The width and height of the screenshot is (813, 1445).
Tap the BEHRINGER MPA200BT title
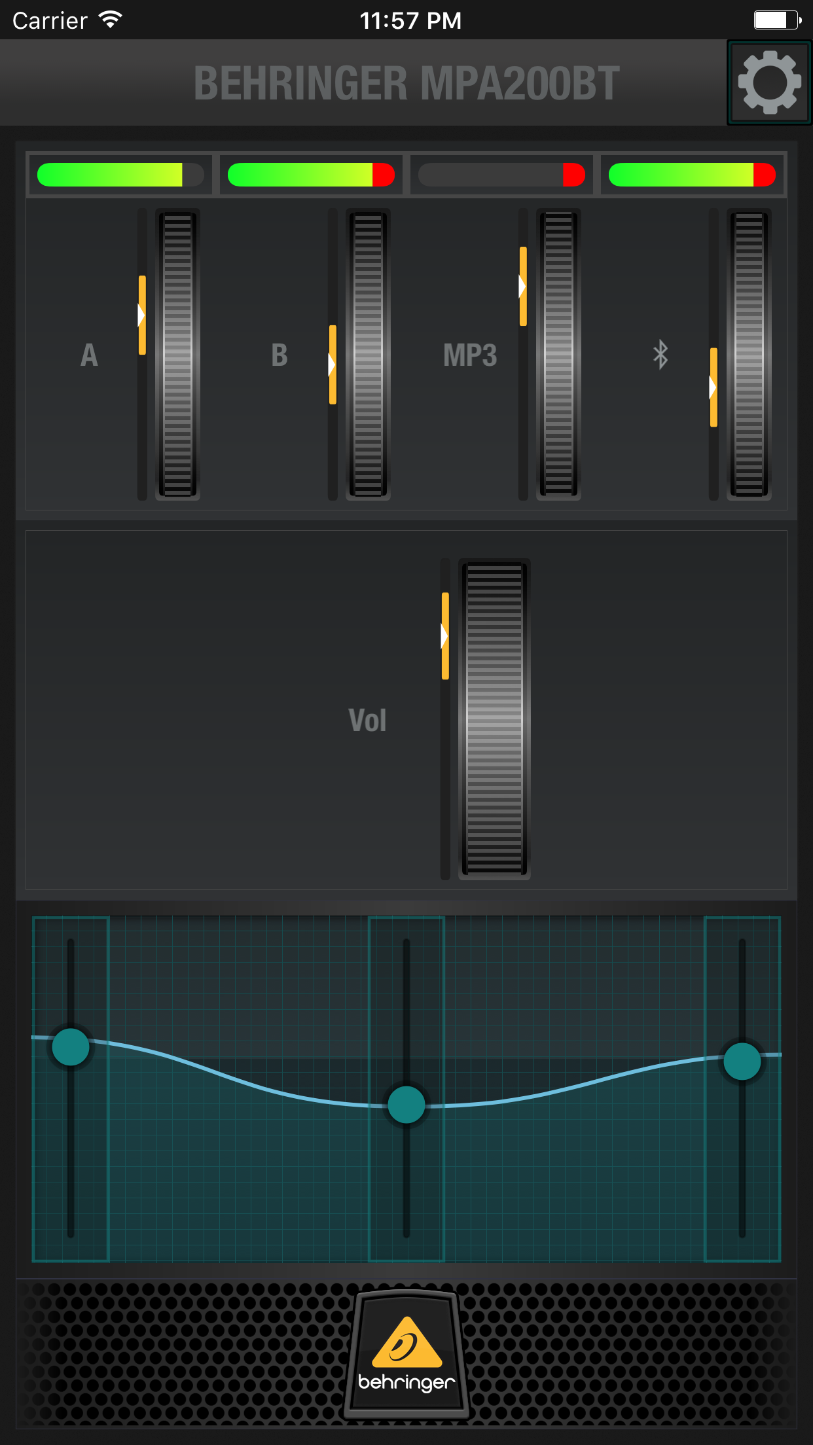pyautogui.click(x=406, y=83)
